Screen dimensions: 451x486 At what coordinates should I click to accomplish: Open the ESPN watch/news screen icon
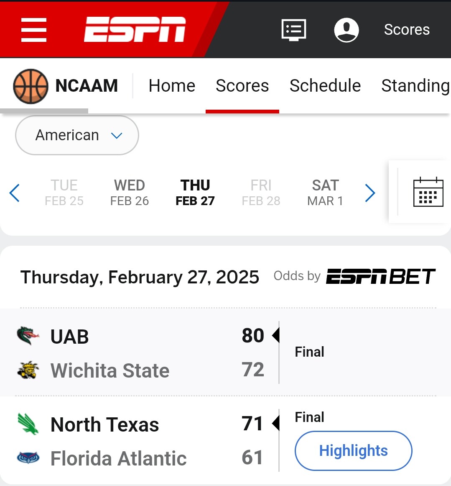[x=293, y=30]
